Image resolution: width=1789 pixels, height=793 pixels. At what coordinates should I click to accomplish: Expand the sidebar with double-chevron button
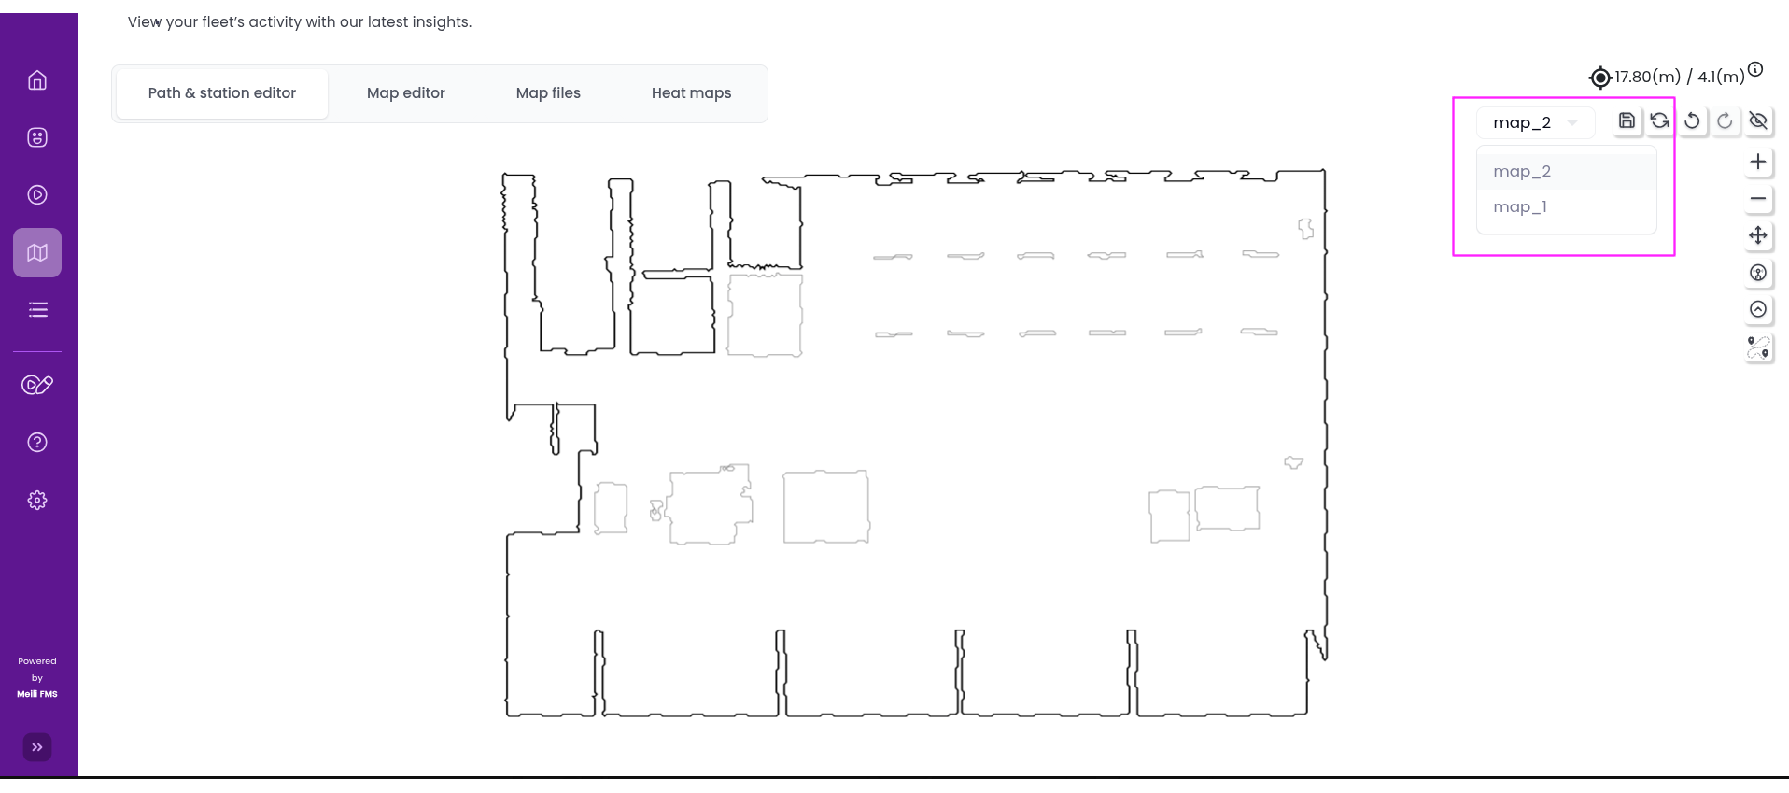tap(37, 747)
